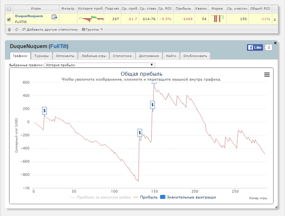Click the $ marker near game 13
285x216 pixels.
coord(44,110)
